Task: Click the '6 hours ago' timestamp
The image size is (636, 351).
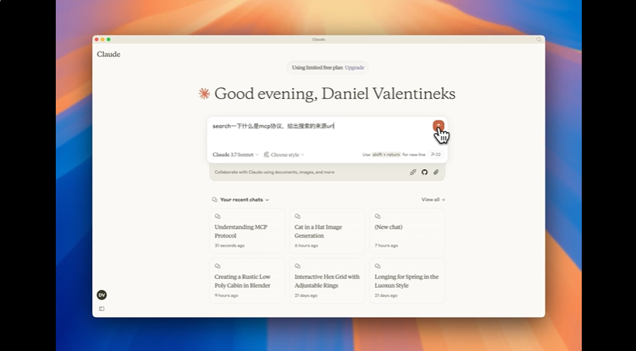Action: pyautogui.click(x=306, y=246)
